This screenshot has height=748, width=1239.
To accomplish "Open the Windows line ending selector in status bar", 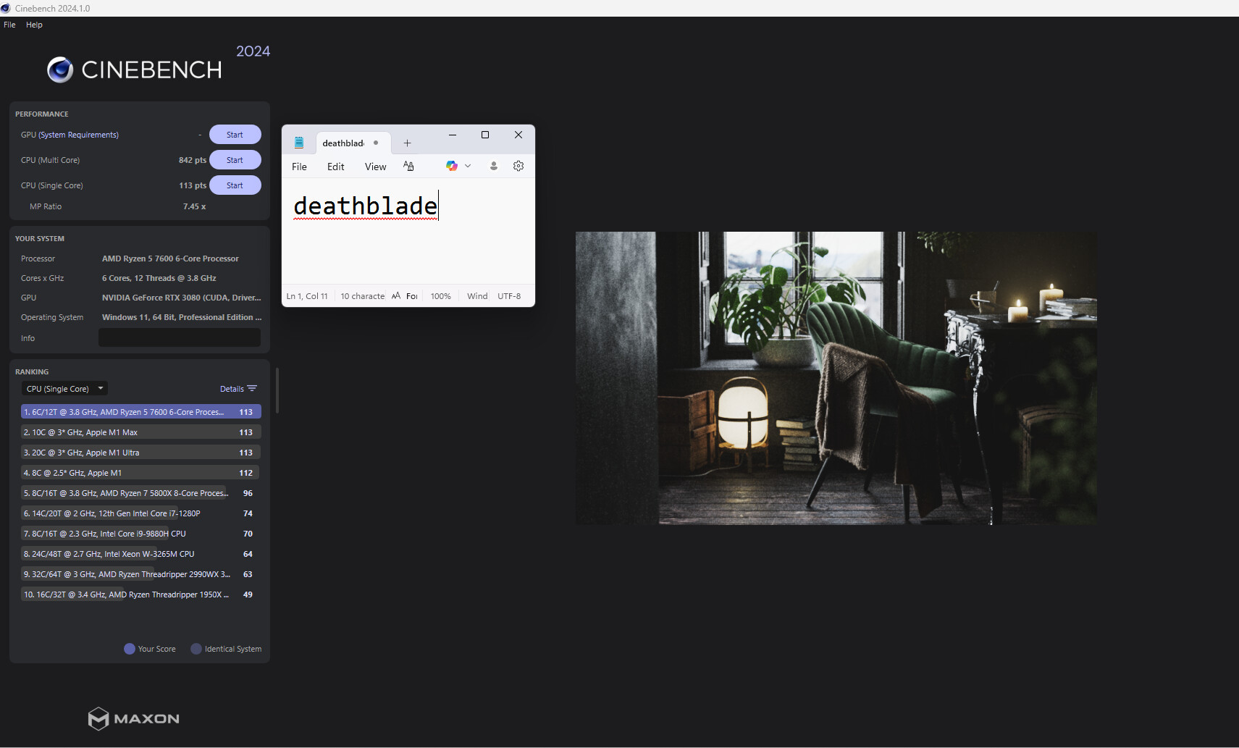I will (x=477, y=296).
